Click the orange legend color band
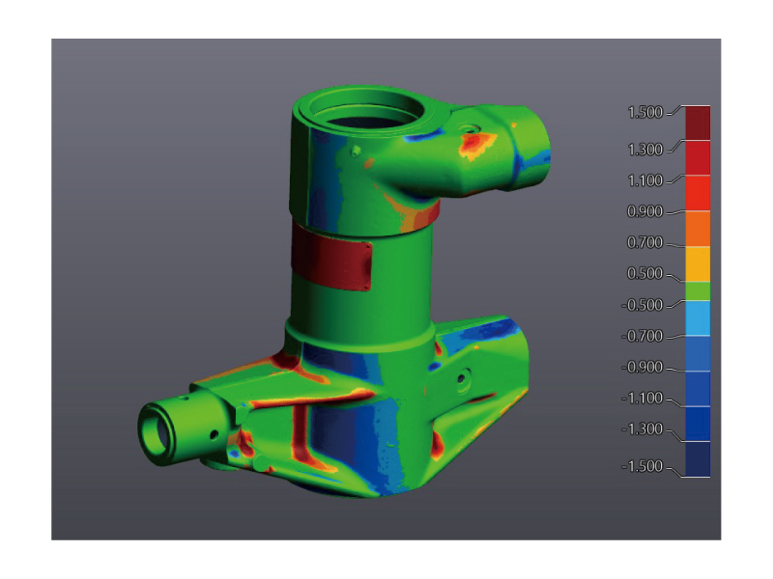This screenshot has height=579, width=773. coord(698,229)
